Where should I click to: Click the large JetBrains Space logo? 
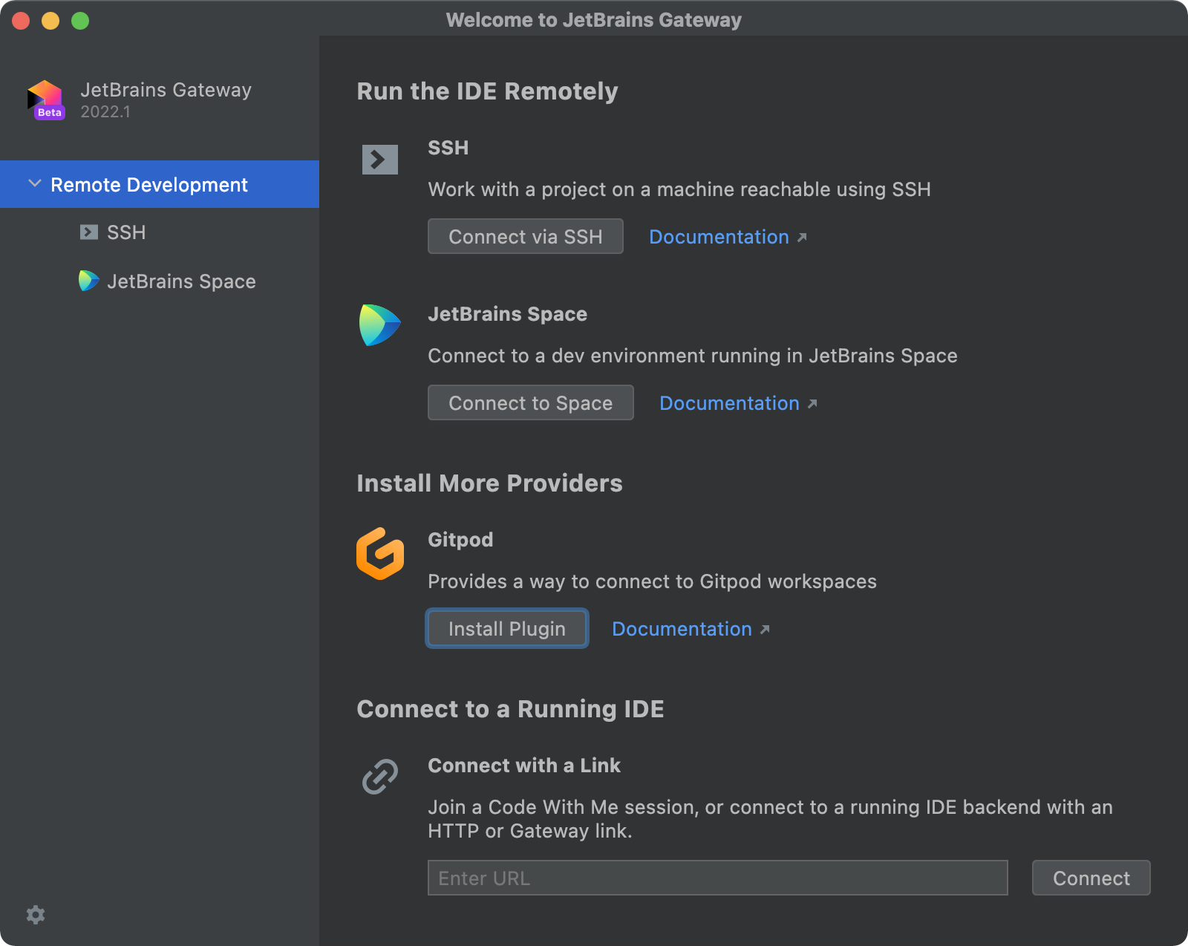pyautogui.click(x=379, y=325)
